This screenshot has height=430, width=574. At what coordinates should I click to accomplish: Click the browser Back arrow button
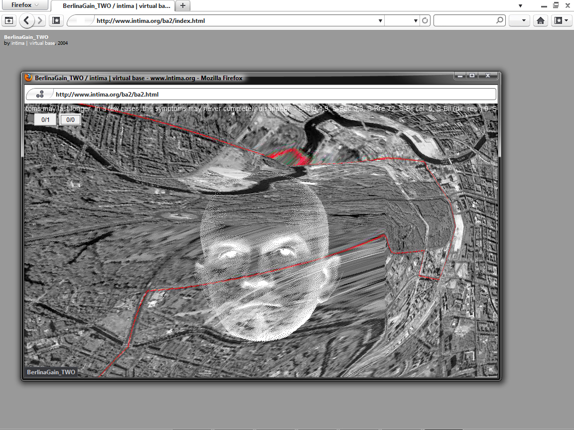pos(27,21)
